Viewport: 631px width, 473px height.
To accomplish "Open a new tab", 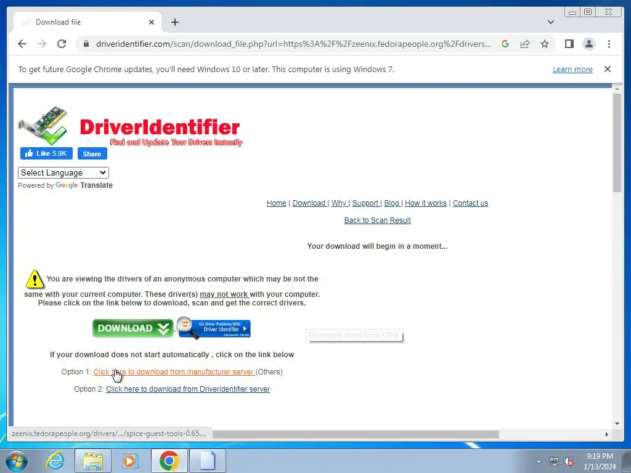I will [x=174, y=22].
